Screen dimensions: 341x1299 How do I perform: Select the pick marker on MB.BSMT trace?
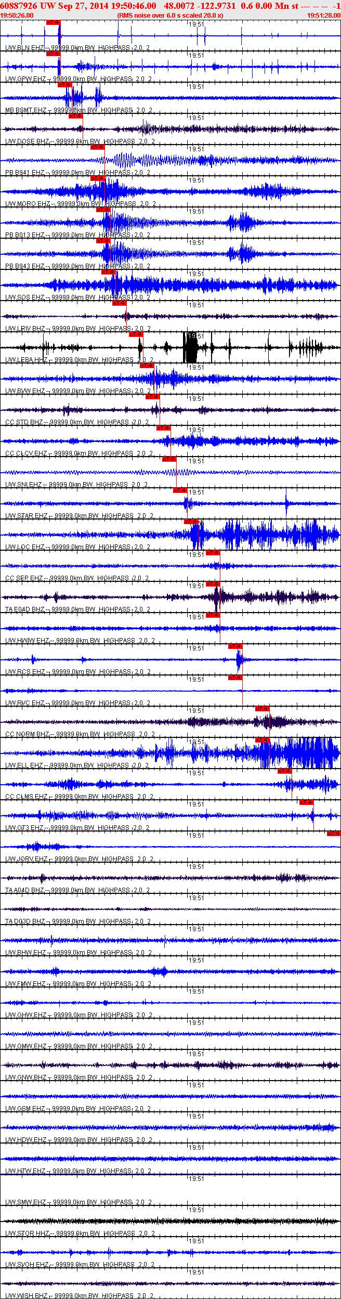[x=65, y=85]
